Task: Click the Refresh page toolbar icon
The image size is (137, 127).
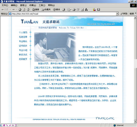Action: click(x=24, y=10)
